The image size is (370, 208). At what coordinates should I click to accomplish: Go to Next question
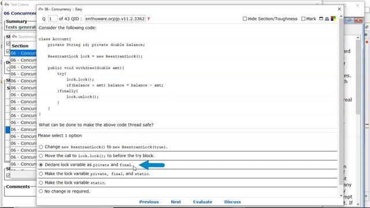click(176, 202)
